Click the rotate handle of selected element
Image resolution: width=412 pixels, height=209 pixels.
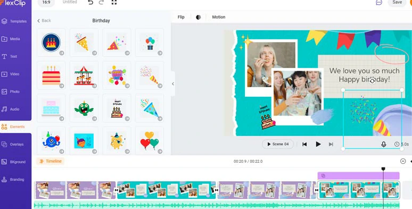coord(372,81)
